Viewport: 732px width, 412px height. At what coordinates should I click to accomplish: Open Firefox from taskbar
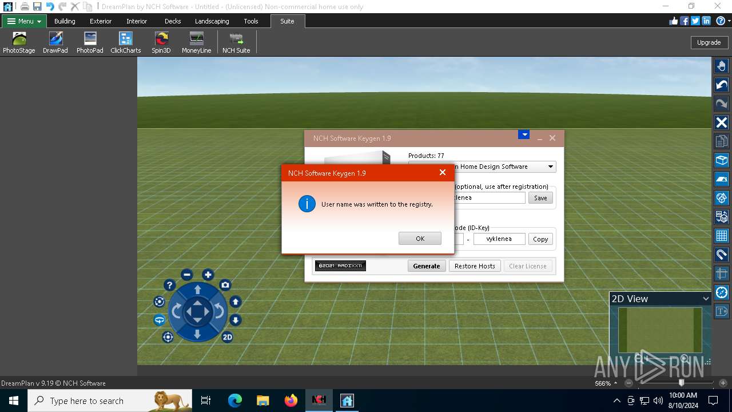pyautogui.click(x=291, y=401)
